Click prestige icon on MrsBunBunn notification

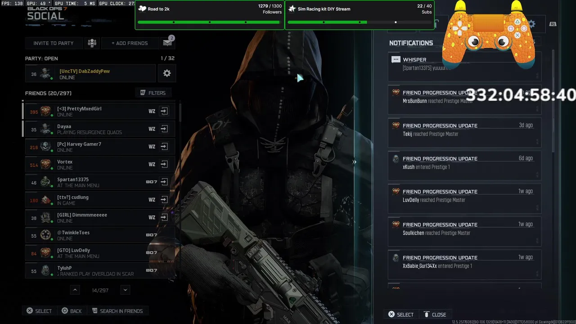point(396,92)
